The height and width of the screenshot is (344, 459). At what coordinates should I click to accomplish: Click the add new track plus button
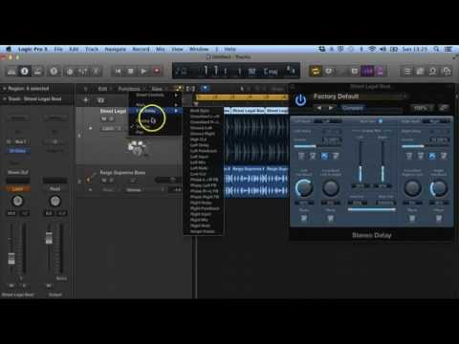click(86, 100)
